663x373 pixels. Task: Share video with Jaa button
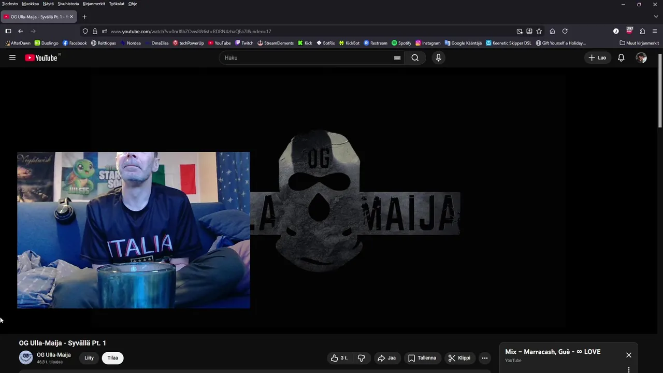pos(387,358)
